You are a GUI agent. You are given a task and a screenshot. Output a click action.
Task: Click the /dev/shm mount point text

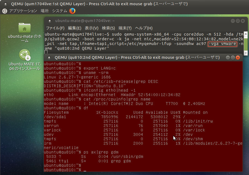[x=193, y=139]
